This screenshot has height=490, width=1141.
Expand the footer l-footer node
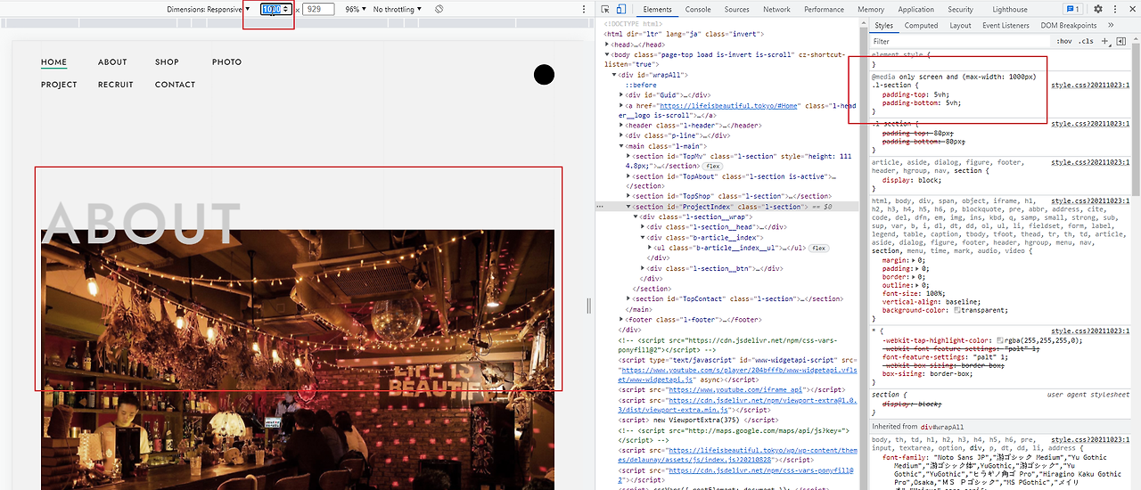[x=622, y=320]
